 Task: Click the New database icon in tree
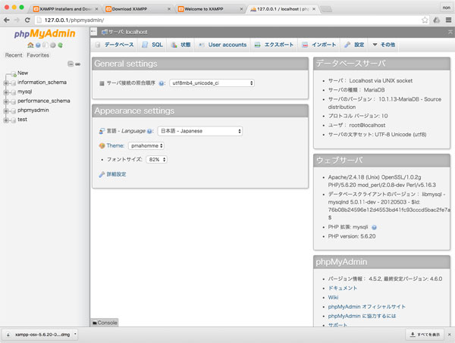[14, 74]
